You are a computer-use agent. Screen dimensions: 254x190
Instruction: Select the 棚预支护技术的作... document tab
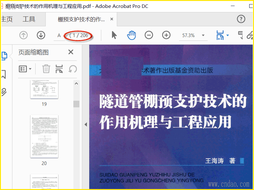81,19
